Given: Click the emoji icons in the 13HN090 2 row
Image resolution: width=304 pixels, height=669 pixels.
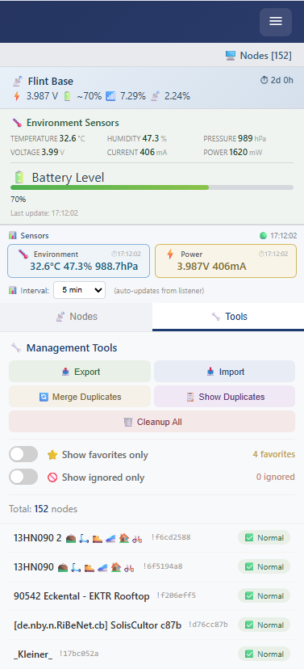Looking at the screenshot, I should click(x=104, y=538).
